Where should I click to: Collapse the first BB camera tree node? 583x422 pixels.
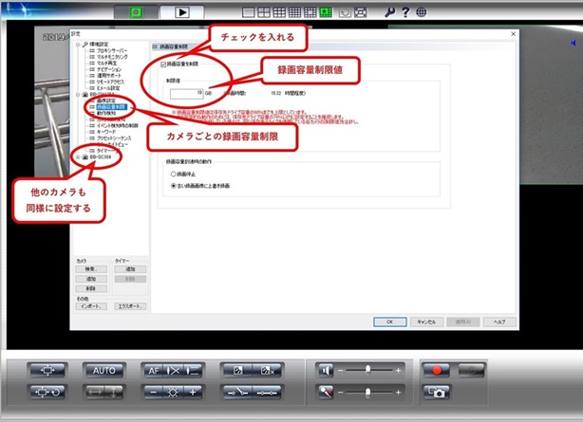tap(78, 94)
